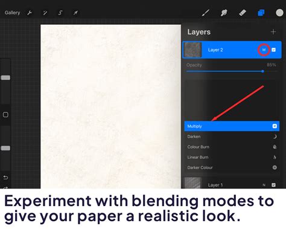Click the Darker Colour plus icon
Image resolution: width=286 pixels, height=229 pixels.
coord(275,167)
